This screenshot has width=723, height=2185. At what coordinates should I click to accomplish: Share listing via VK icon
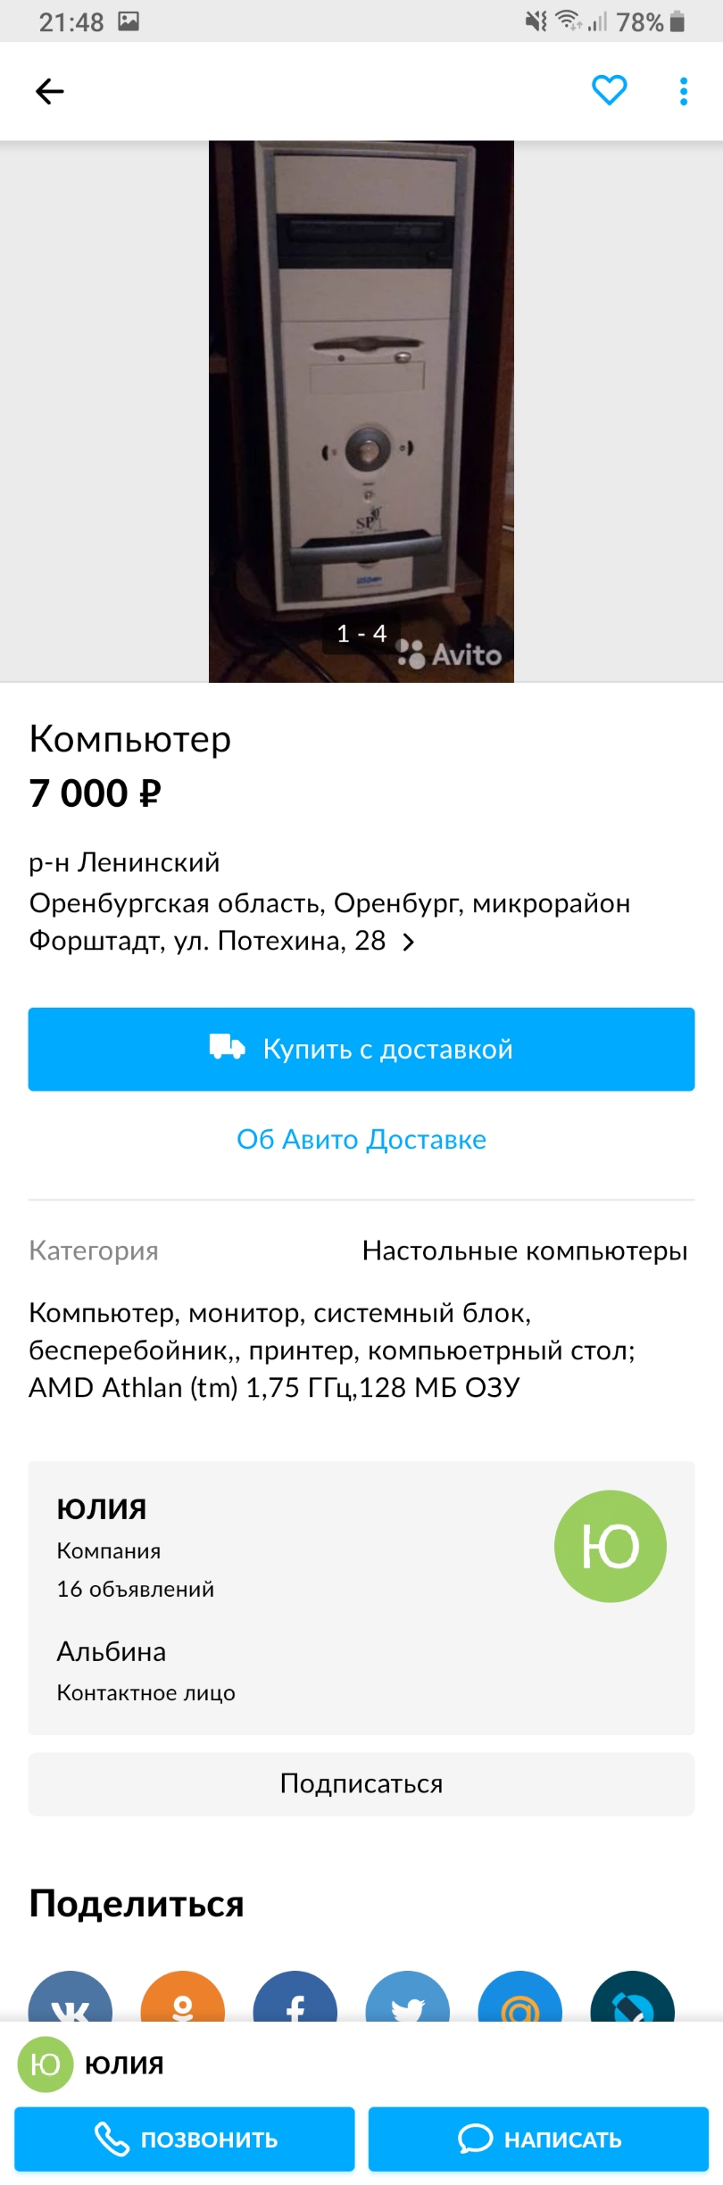click(x=71, y=1998)
